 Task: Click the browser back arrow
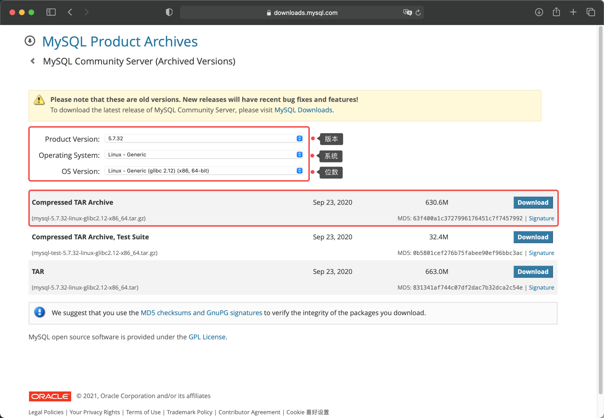(70, 12)
